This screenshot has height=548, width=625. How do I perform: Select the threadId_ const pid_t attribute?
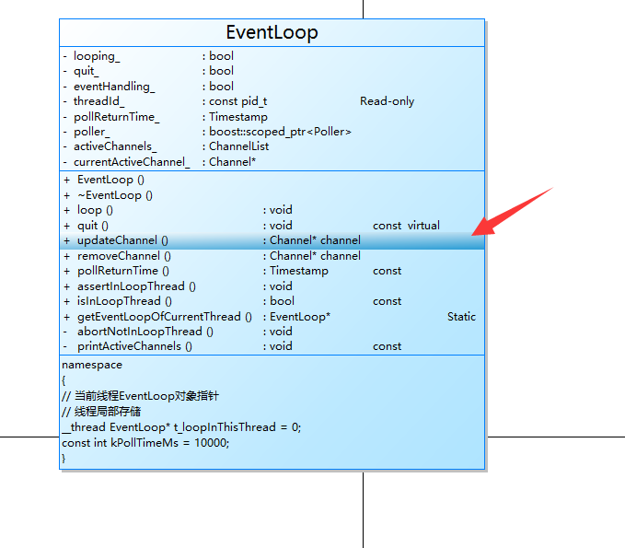(x=272, y=101)
